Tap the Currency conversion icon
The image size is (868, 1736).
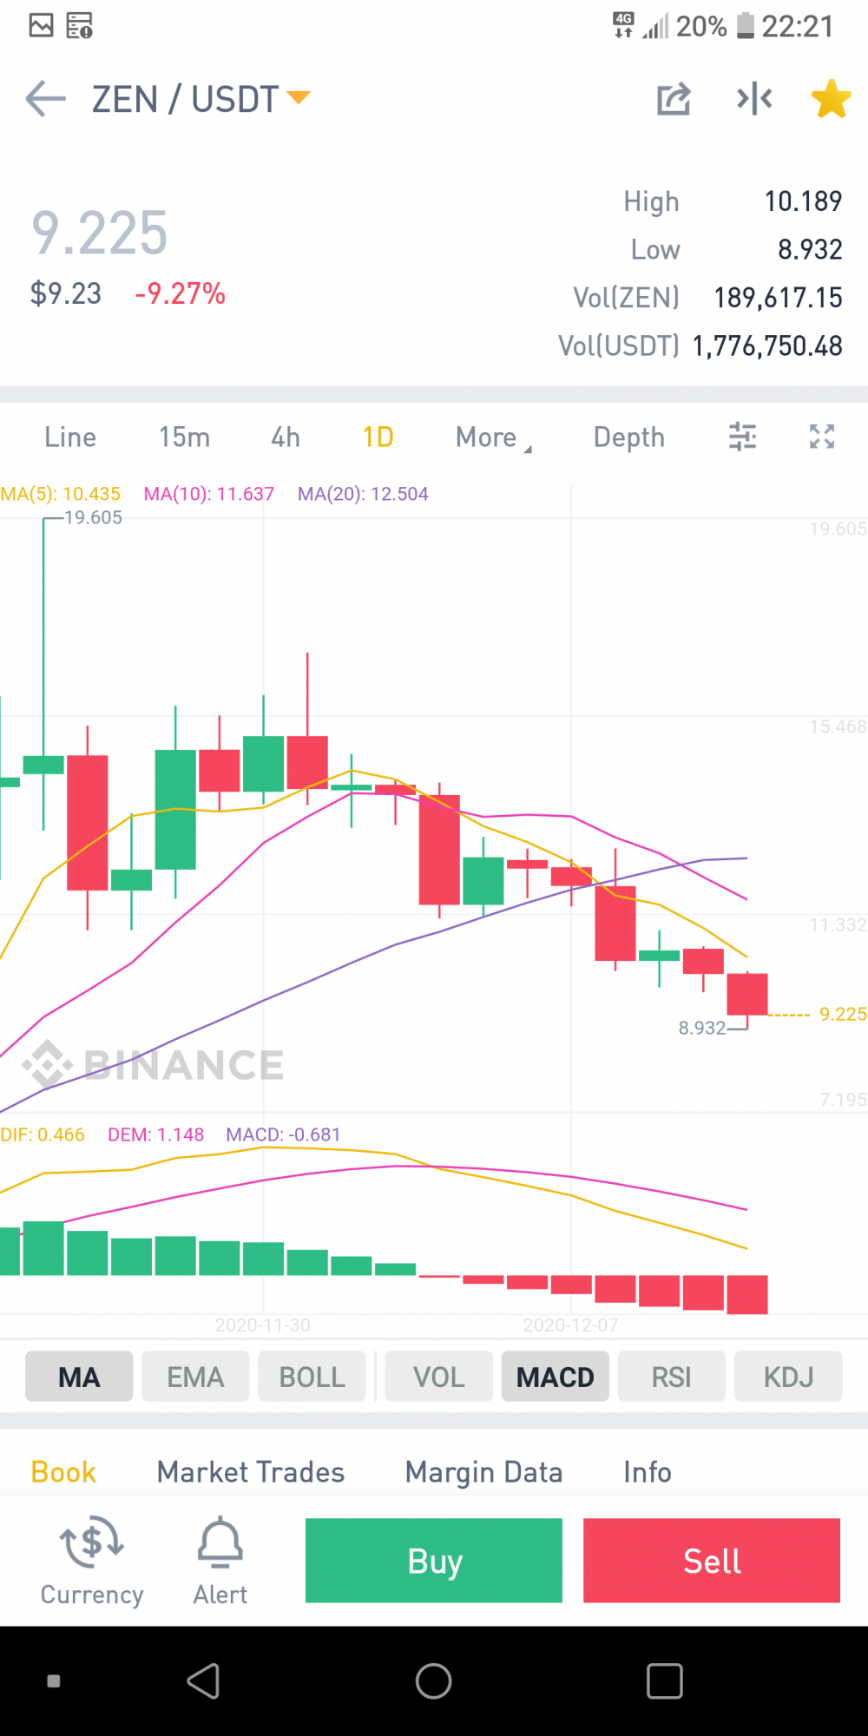92,1542
